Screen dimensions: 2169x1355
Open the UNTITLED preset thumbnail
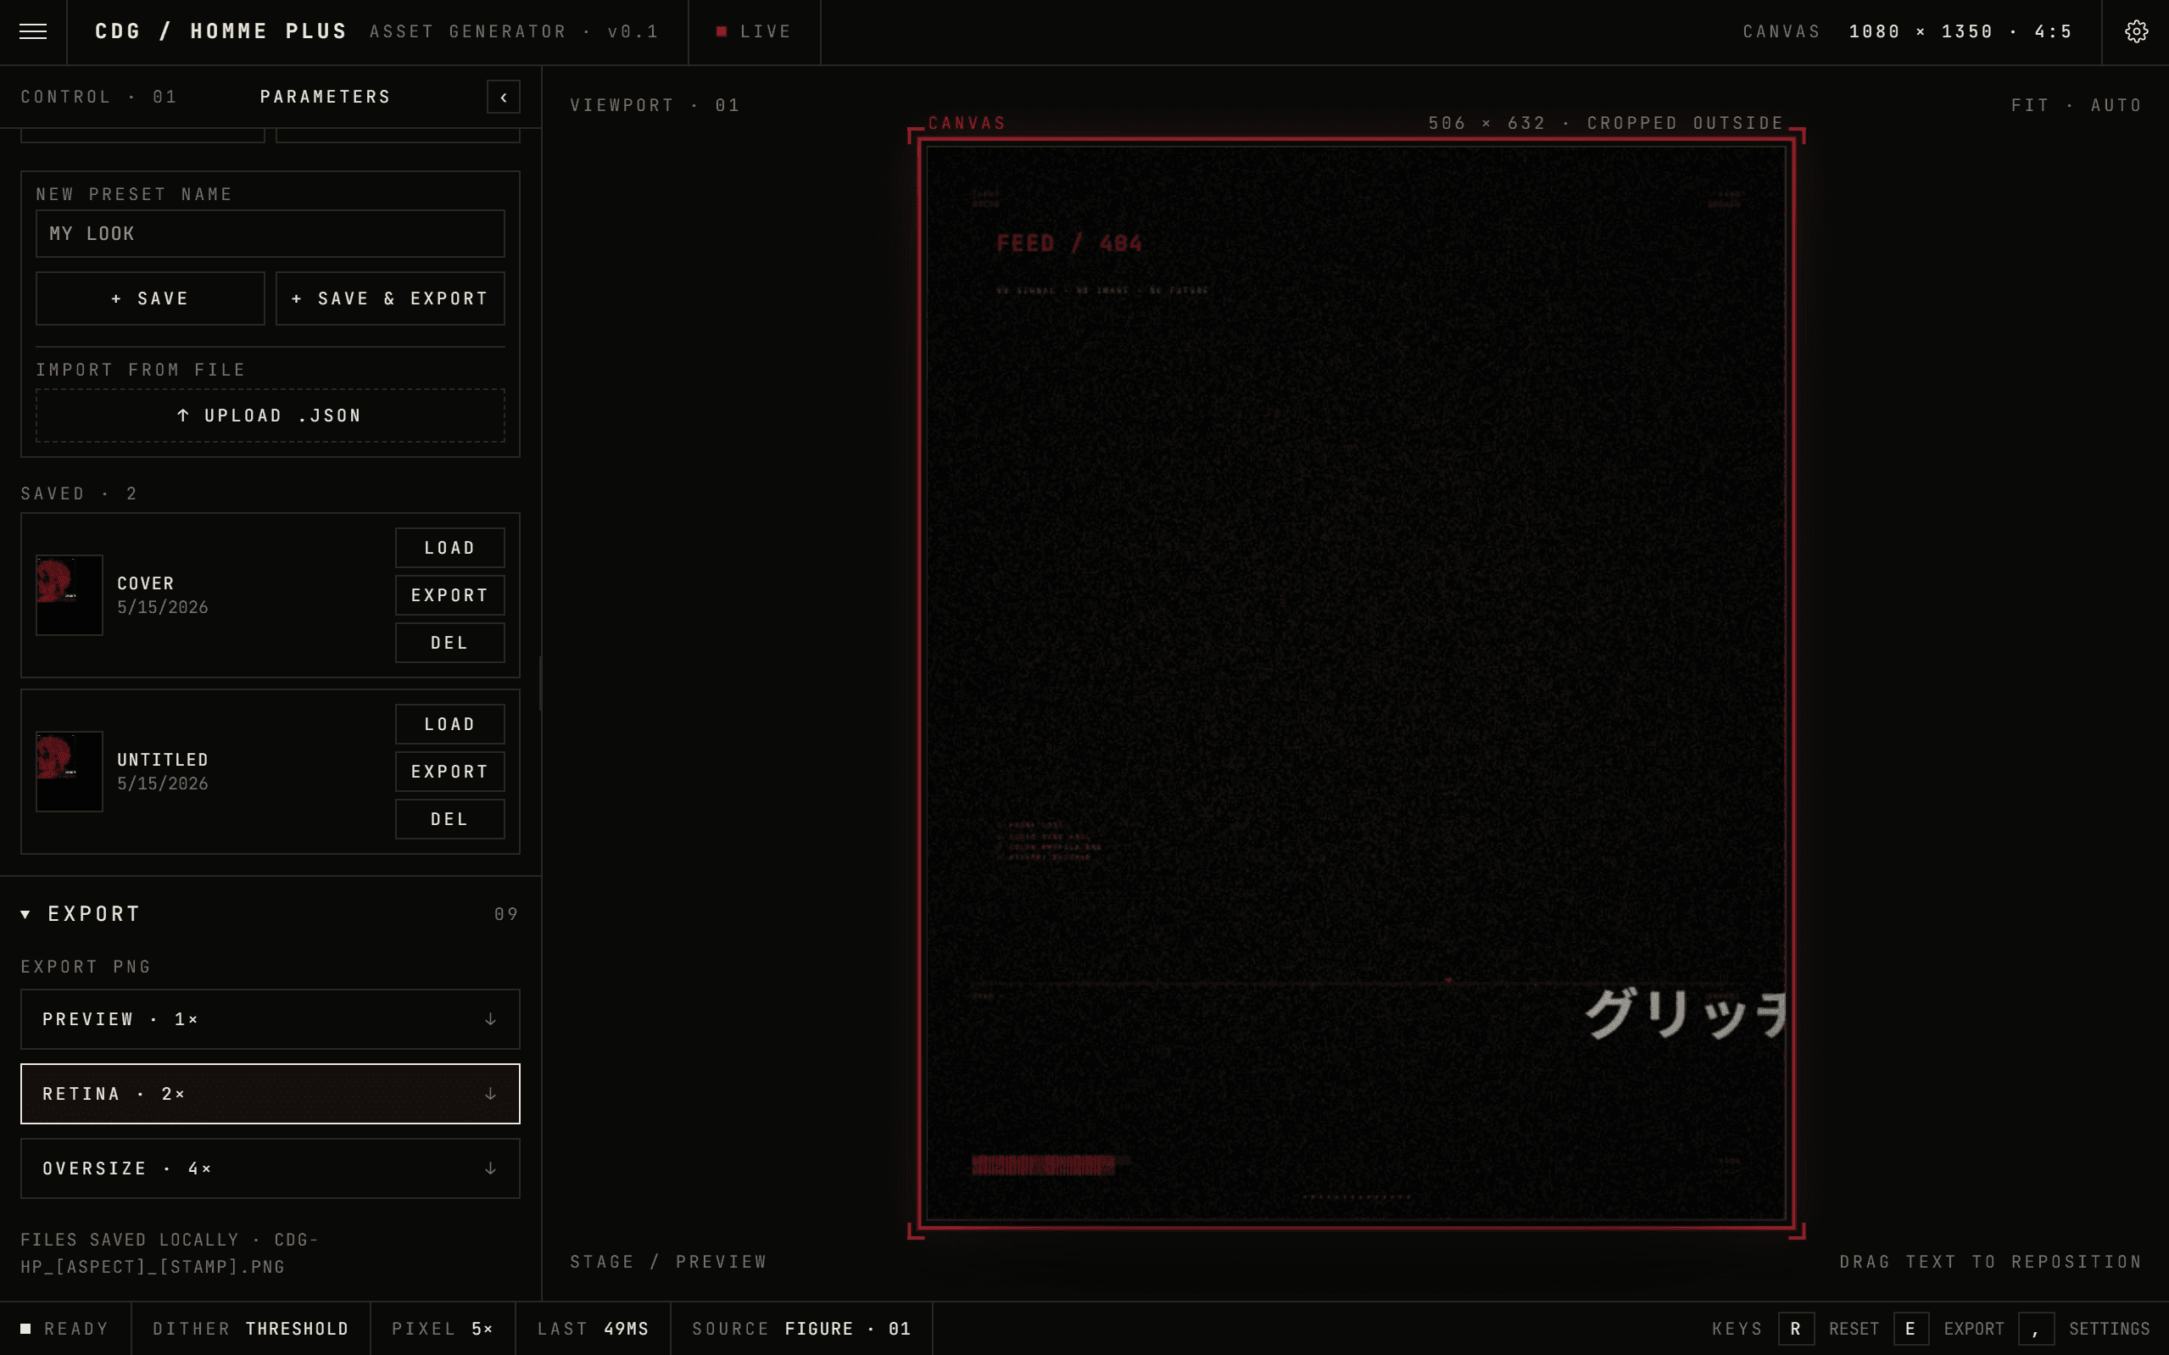click(x=69, y=772)
